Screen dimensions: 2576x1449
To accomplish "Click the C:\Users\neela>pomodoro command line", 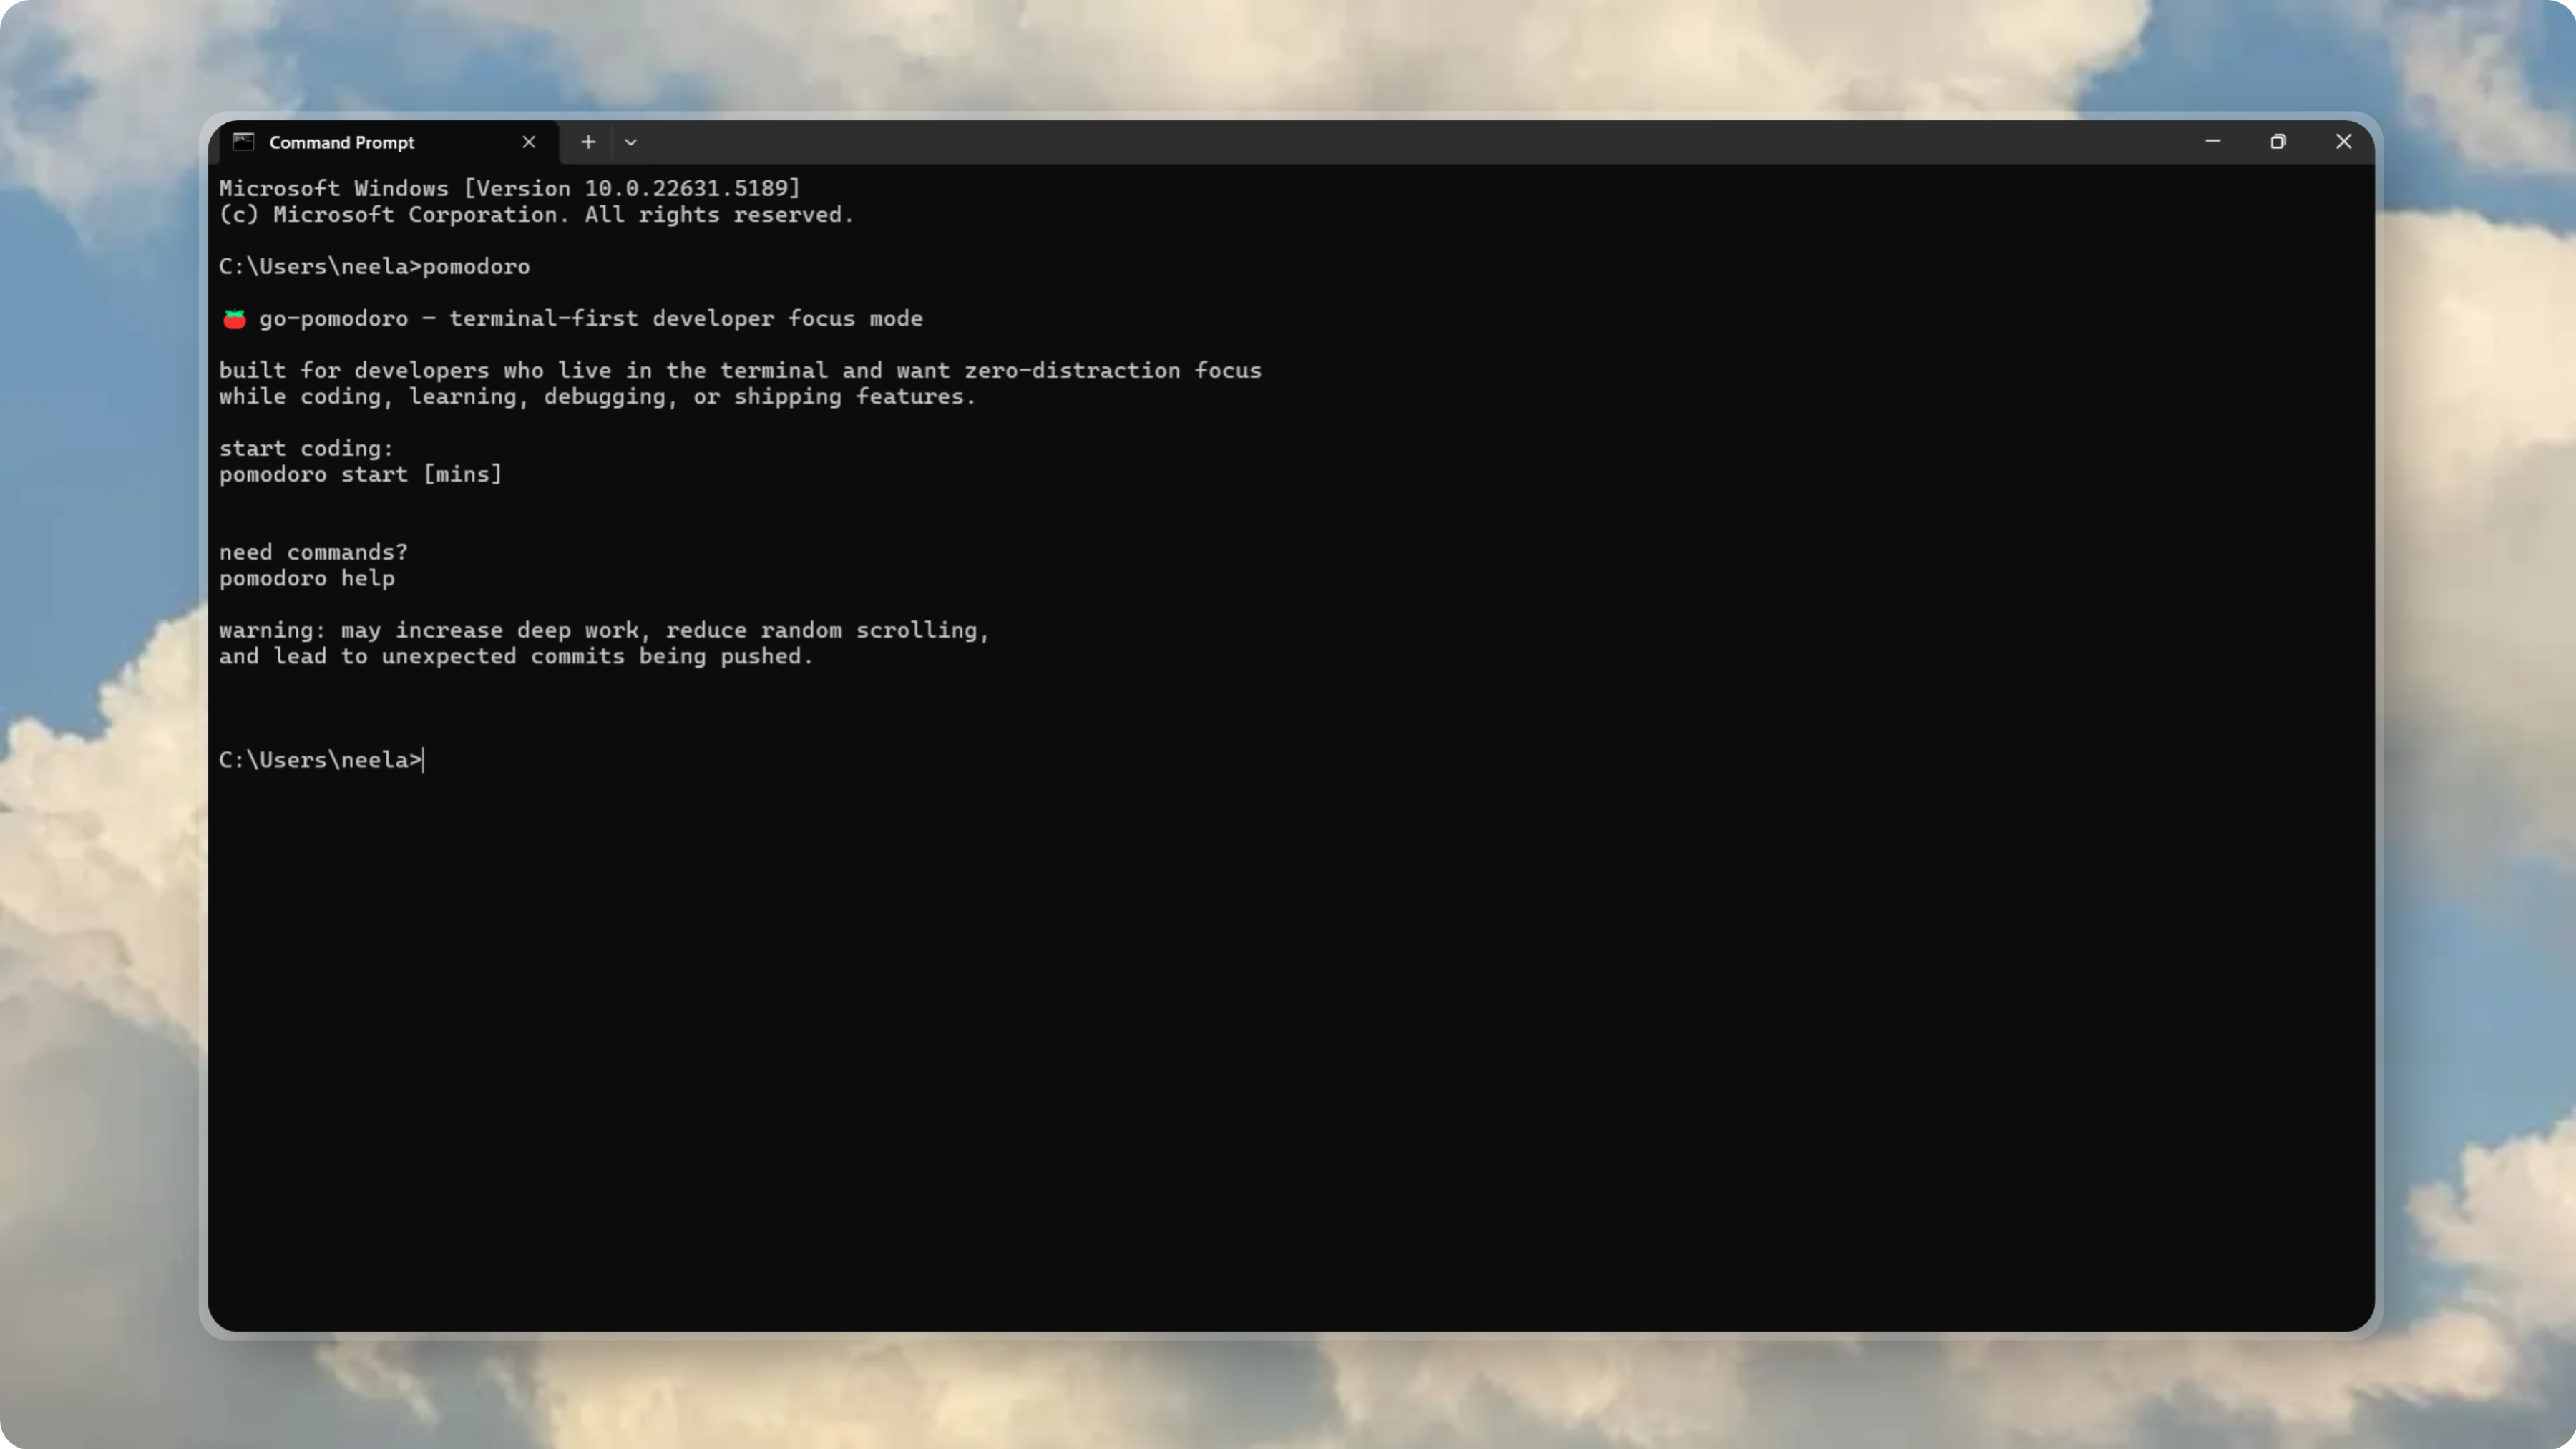I will point(374,266).
